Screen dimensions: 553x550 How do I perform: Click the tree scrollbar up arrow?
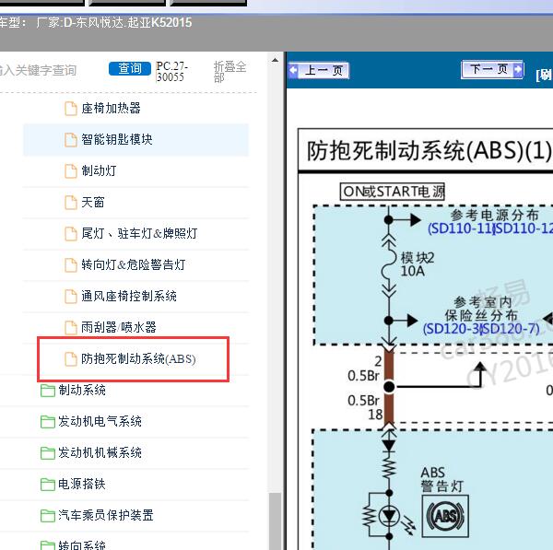click(275, 60)
